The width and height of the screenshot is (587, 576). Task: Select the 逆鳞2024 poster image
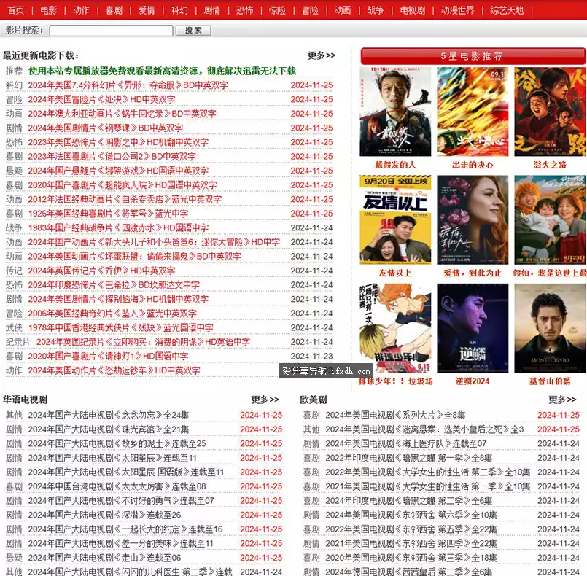coord(473,327)
